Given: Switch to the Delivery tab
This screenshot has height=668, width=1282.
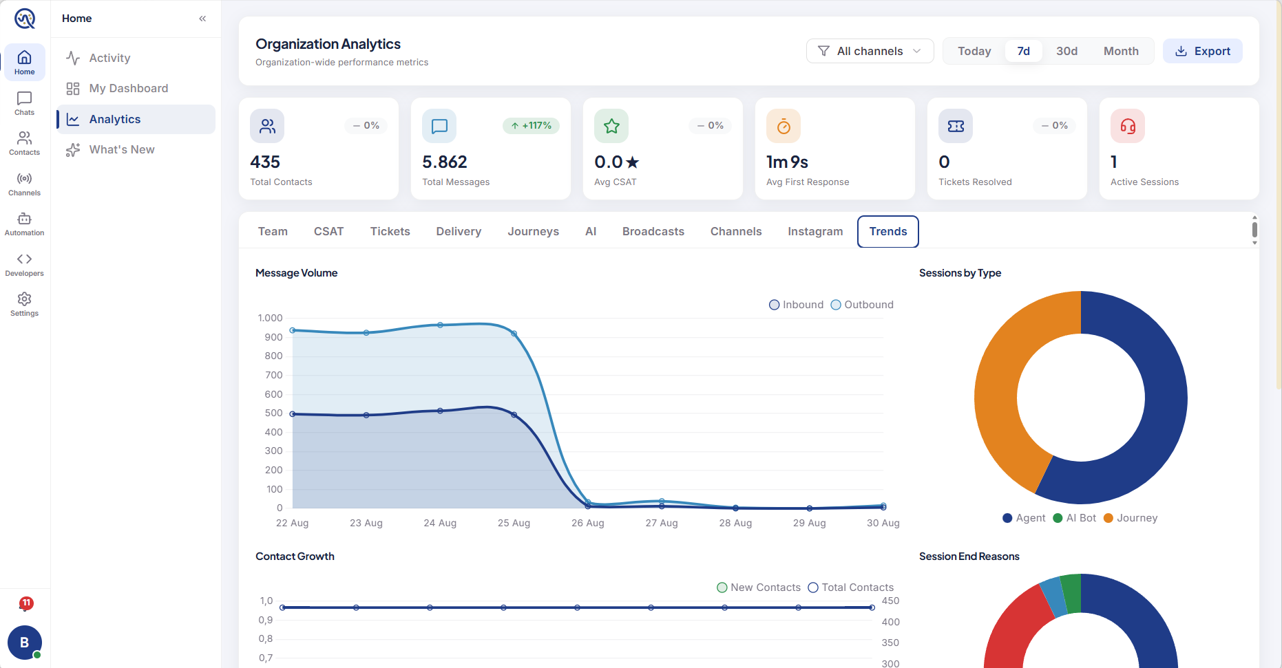Looking at the screenshot, I should pos(459,231).
